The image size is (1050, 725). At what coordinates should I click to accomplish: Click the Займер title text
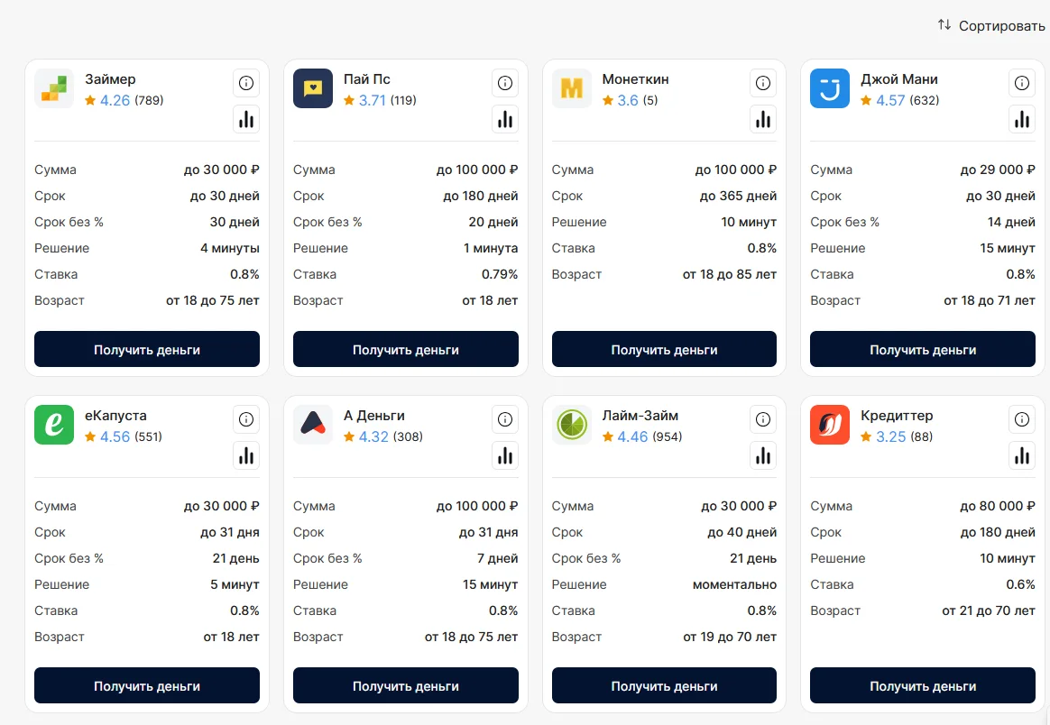tap(110, 79)
